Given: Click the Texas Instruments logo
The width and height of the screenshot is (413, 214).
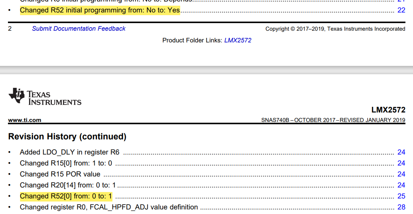Looking at the screenshot, I should click(45, 97).
